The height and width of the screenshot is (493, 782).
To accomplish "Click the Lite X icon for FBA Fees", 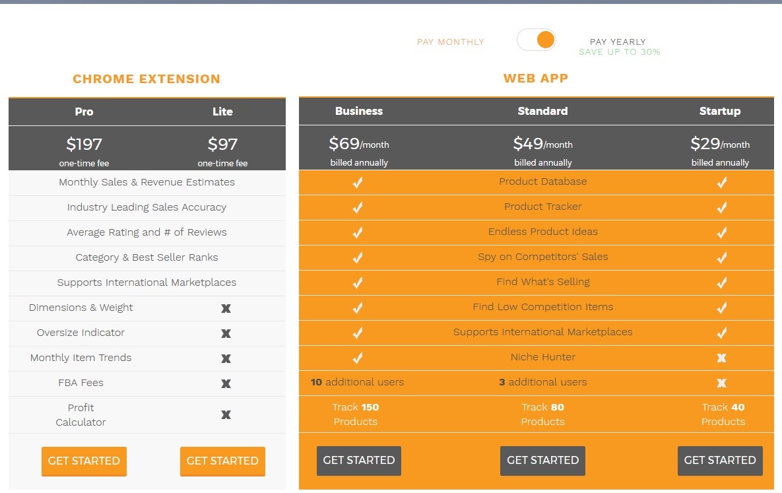I will pyautogui.click(x=226, y=383).
